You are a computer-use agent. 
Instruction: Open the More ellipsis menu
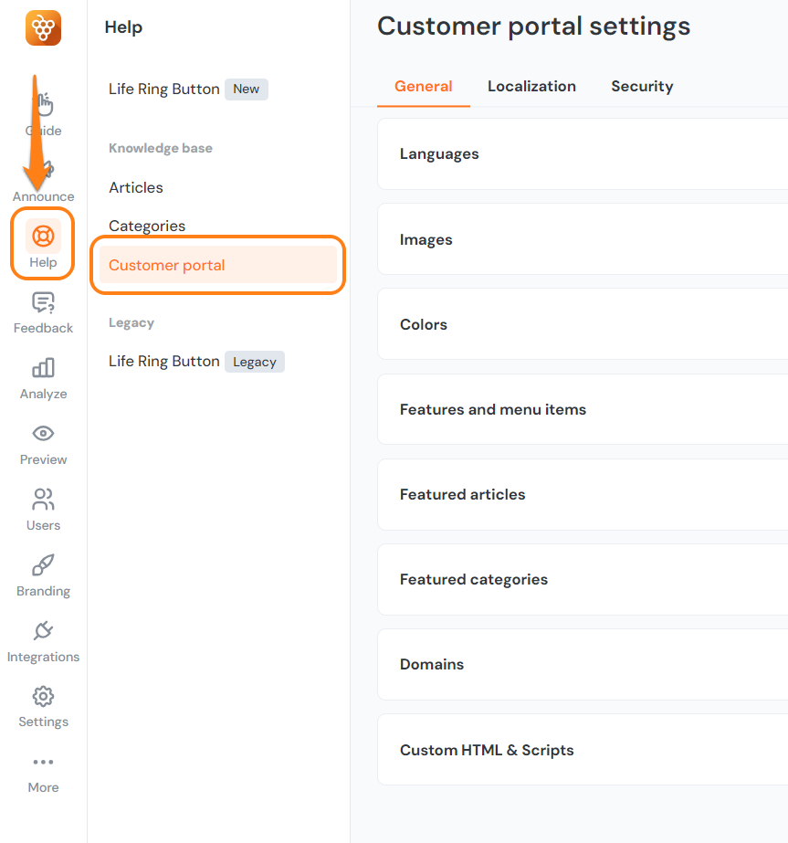point(43,772)
